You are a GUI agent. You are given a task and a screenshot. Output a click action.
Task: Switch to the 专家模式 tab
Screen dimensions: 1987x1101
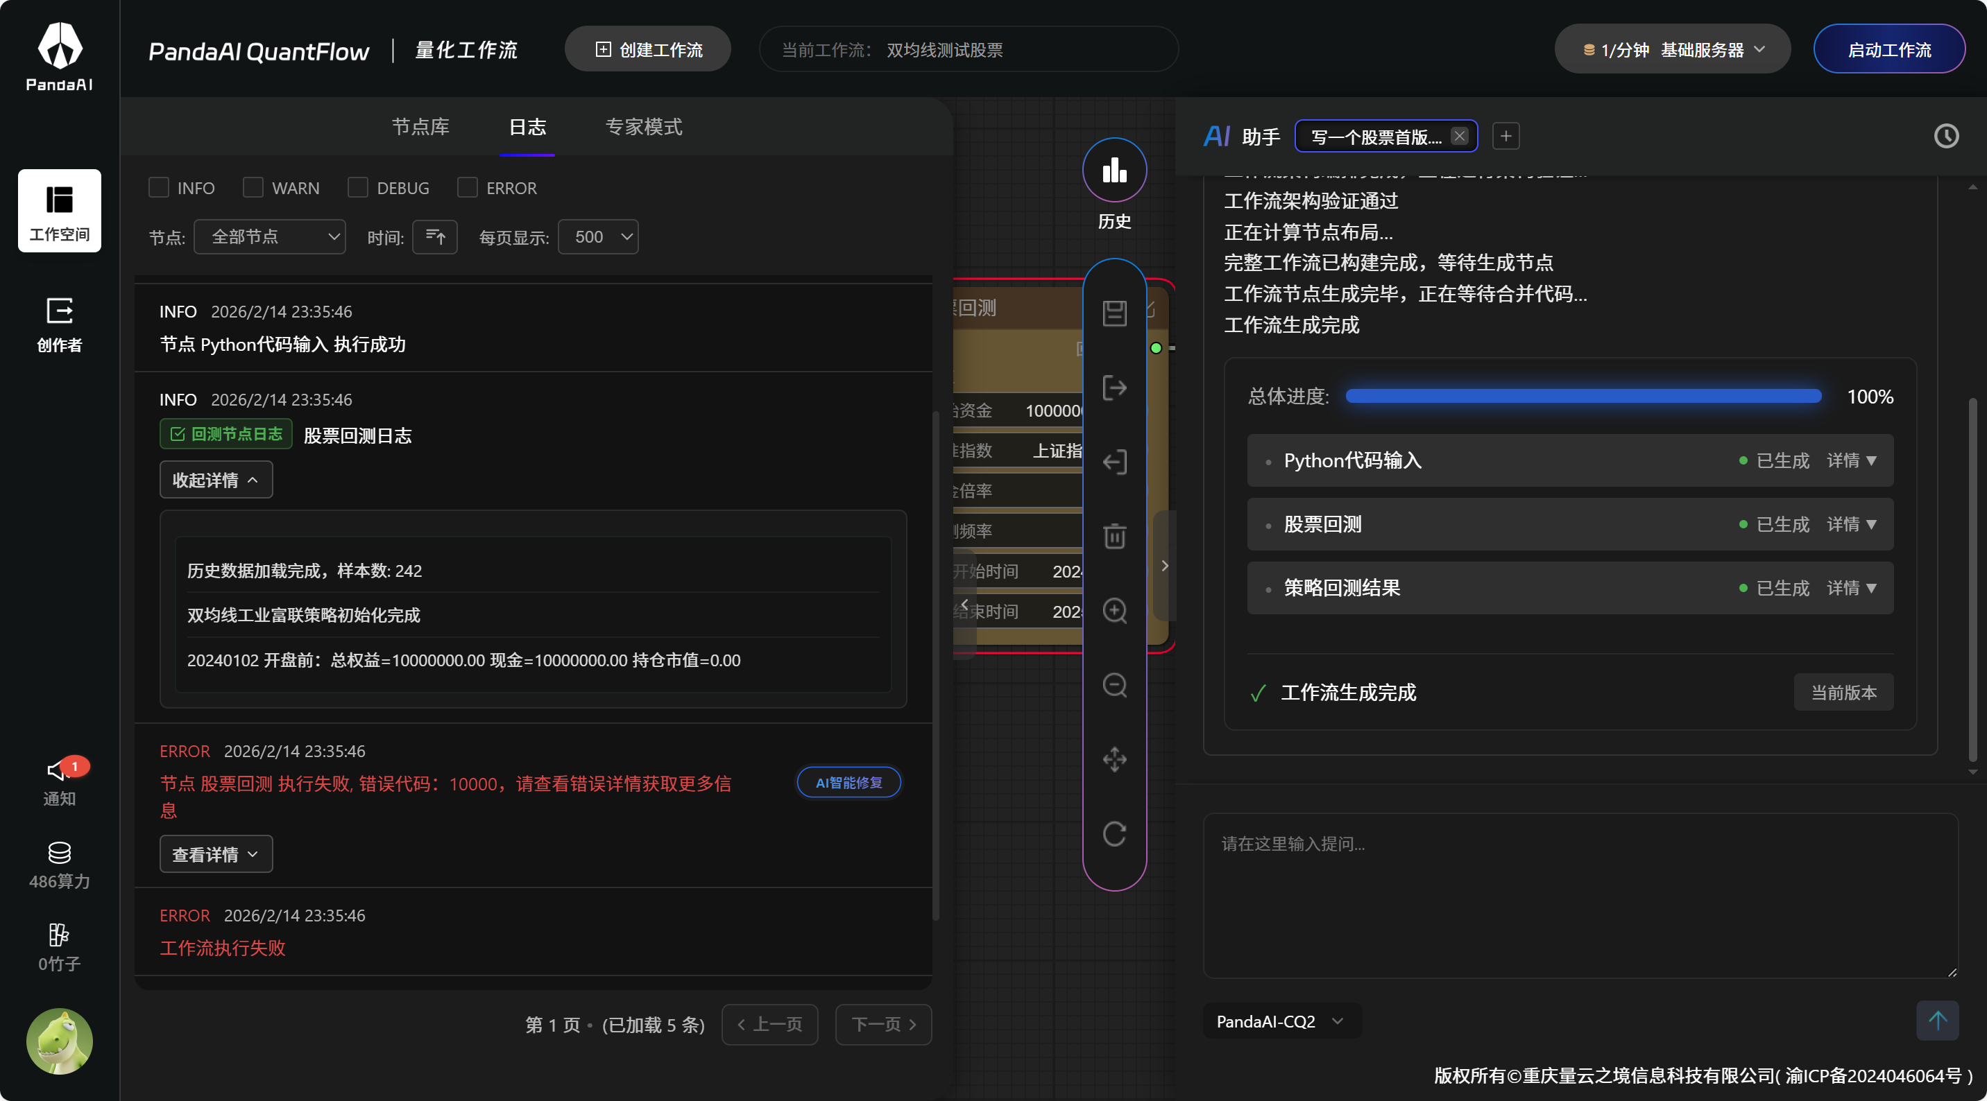coord(644,126)
